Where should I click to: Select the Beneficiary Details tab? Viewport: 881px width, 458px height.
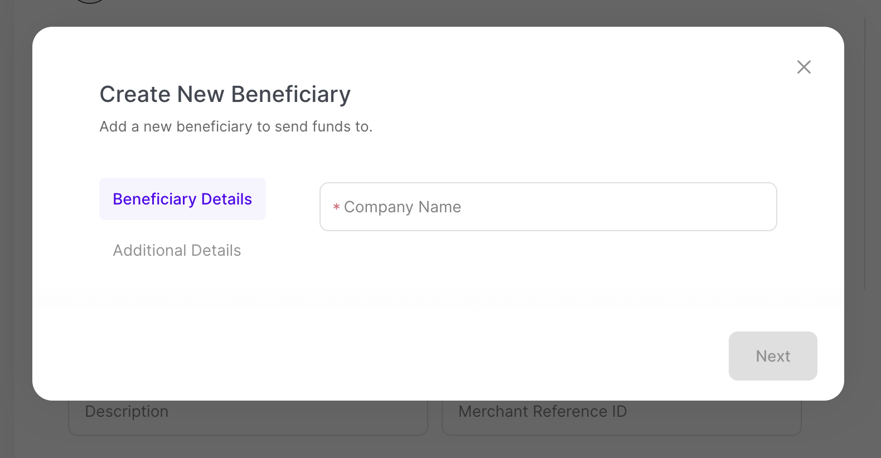pyautogui.click(x=182, y=199)
